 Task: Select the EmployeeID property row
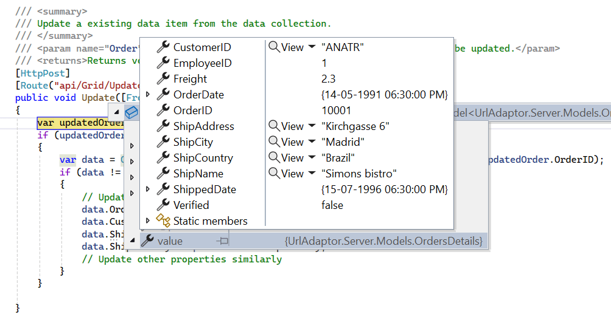click(202, 63)
